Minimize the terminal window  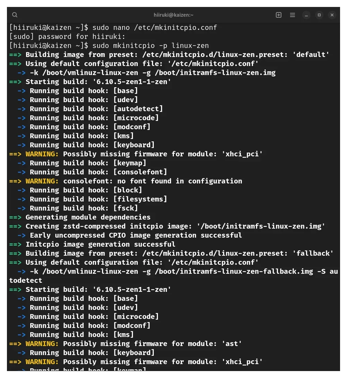306,15
